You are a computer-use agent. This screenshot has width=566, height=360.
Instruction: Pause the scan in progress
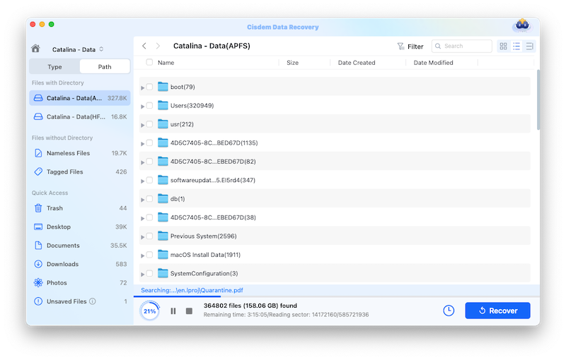(173, 311)
